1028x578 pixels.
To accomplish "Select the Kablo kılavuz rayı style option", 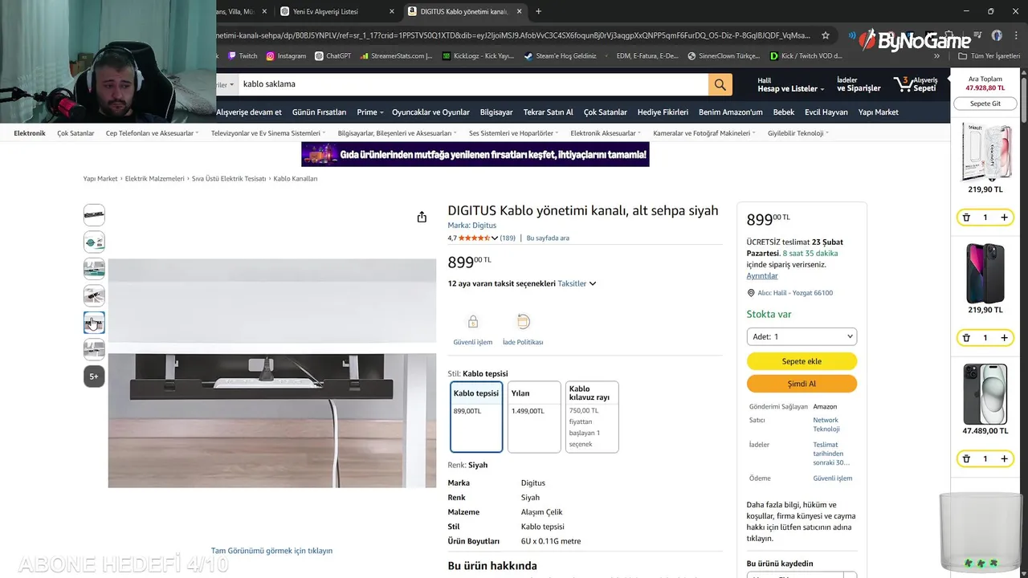I will click(592, 417).
